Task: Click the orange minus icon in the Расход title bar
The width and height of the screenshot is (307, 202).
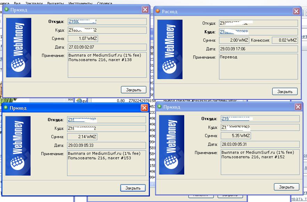Action: pyautogui.click(x=157, y=11)
